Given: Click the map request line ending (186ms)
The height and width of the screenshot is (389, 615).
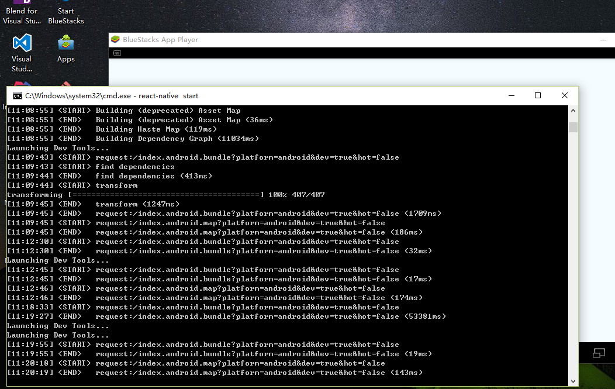Looking at the screenshot, I should 215,232.
